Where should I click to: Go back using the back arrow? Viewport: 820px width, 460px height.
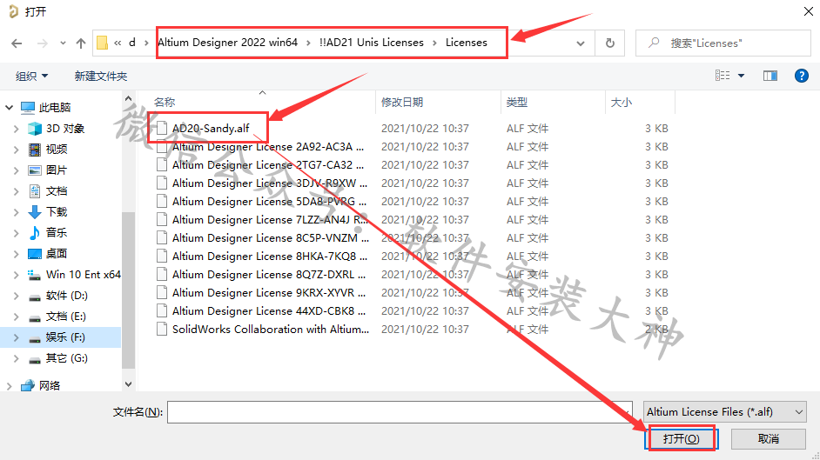pyautogui.click(x=17, y=43)
